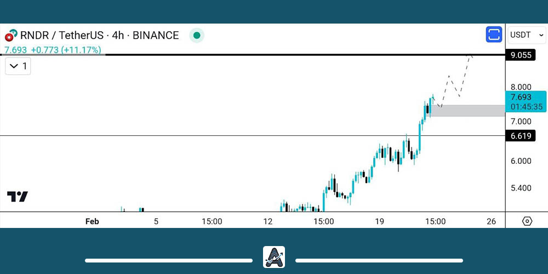Click the center A logo in footer
The image size is (548, 274).
tap(273, 257)
